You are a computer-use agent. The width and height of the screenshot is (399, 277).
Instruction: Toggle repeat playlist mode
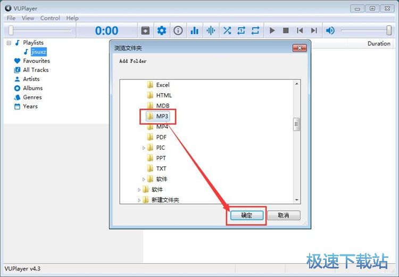[255, 30]
